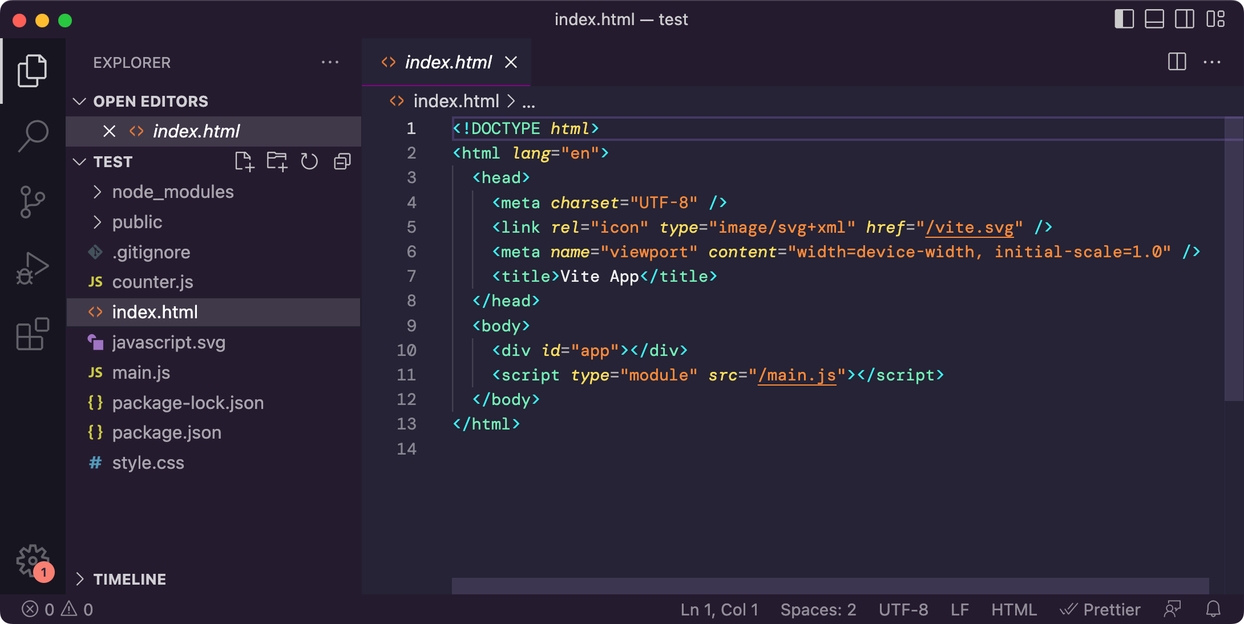
Task: Toggle the bottom panel visibility
Action: click(x=1154, y=19)
